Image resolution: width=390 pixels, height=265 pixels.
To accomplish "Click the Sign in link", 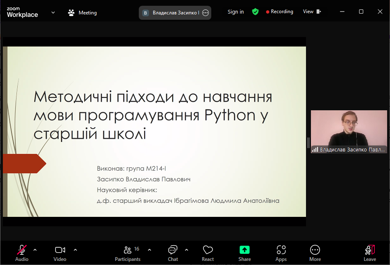I will [236, 12].
